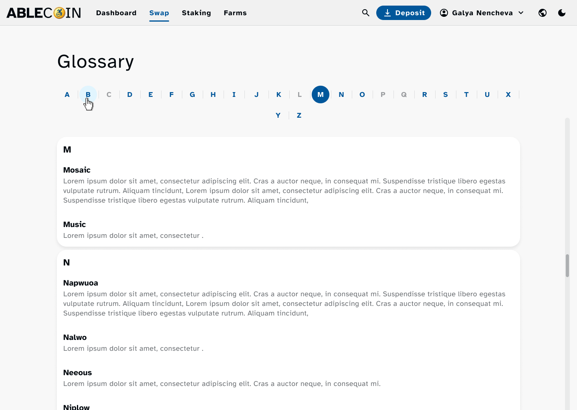Viewport: 577px width, 410px height.
Task: Click the user account avatar icon
Action: click(x=444, y=13)
